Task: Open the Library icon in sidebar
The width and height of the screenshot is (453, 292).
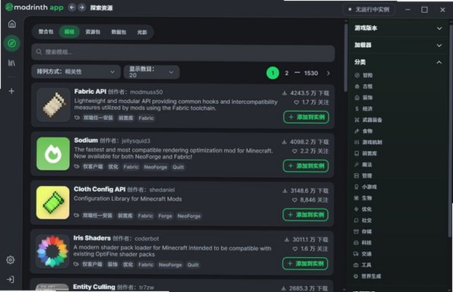Action: [12, 63]
